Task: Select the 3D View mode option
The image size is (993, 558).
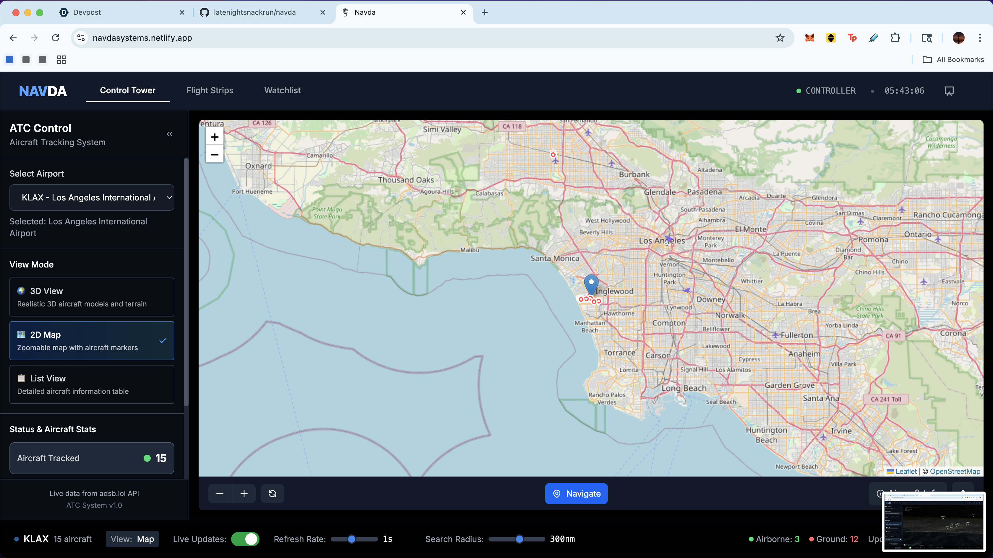Action: [92, 297]
